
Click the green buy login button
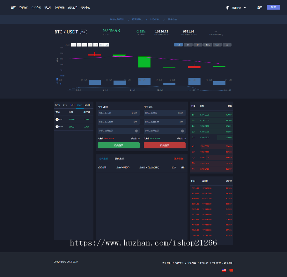119,146
